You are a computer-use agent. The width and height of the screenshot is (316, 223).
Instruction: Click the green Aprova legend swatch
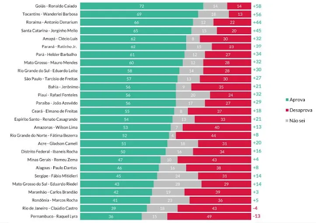(287, 100)
